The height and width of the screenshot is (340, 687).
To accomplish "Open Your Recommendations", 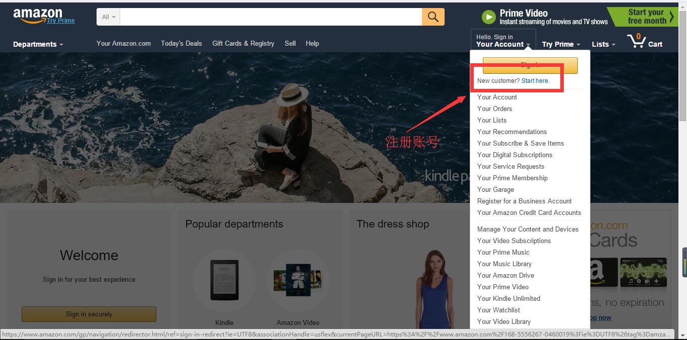I will [512, 132].
